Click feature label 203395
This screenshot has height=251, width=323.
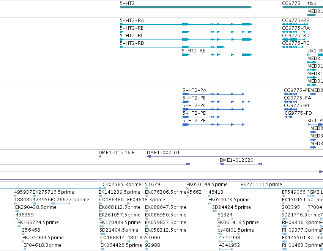(x=291, y=207)
